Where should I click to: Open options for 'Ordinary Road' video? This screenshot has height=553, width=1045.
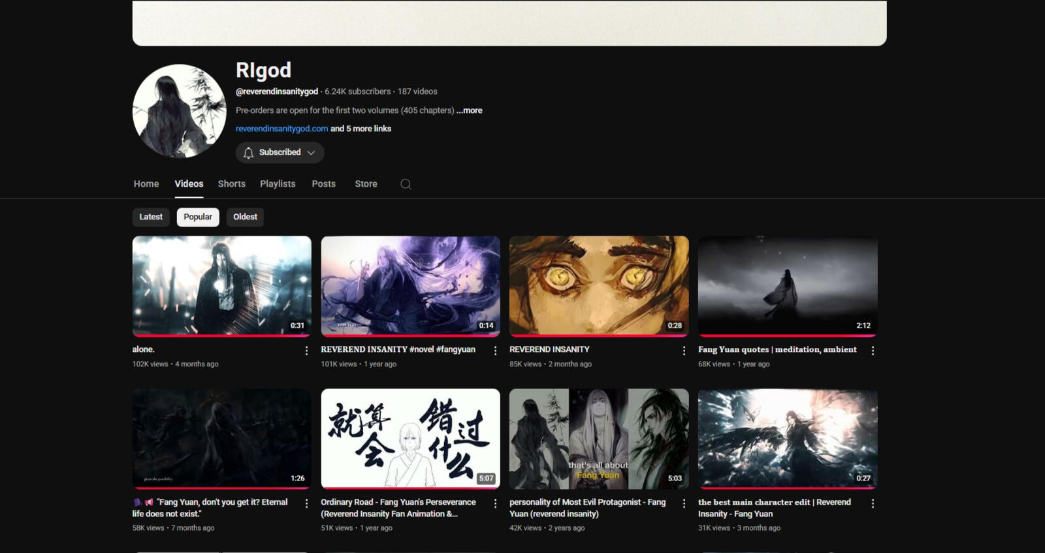[495, 503]
